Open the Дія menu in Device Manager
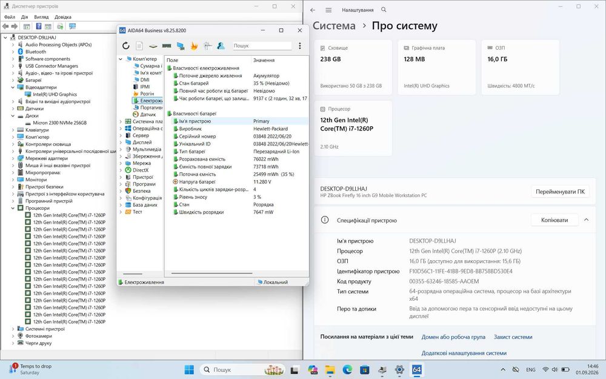The image size is (606, 379). pos(24,17)
